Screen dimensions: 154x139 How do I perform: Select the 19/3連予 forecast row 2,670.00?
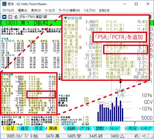[x=31, y=67]
